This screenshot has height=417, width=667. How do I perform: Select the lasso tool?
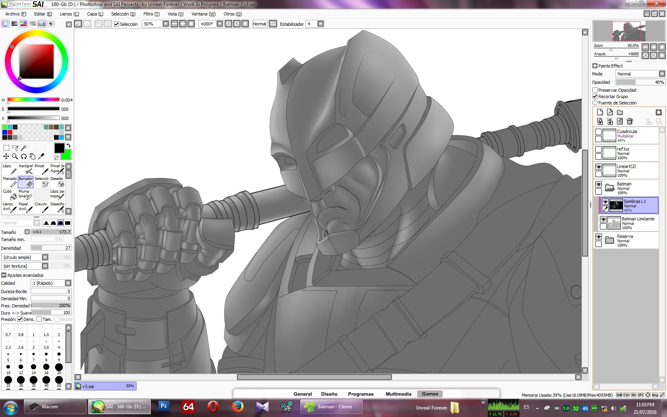15,148
